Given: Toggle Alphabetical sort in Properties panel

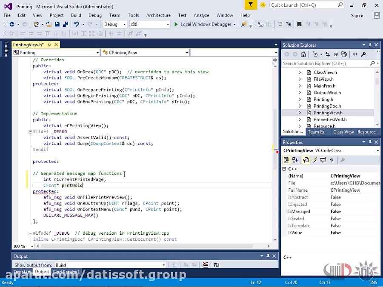Looking at the screenshot, I should coord(295,160).
